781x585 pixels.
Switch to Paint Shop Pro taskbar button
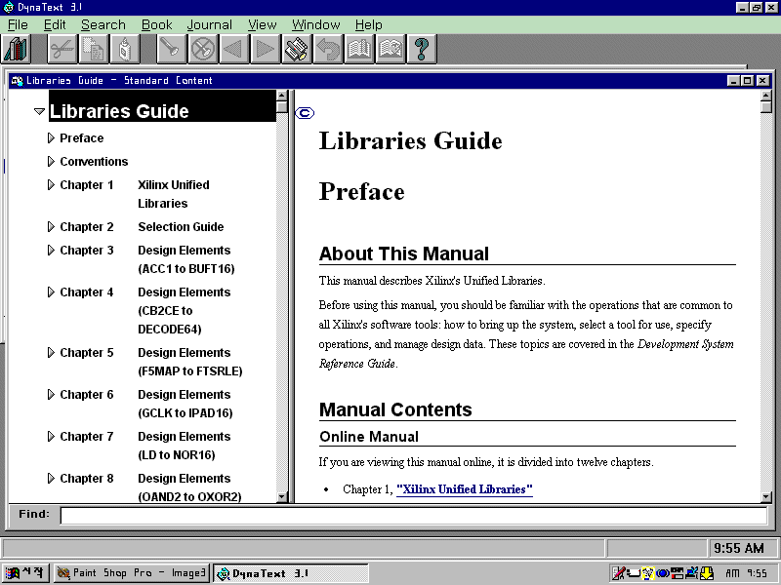[132, 573]
